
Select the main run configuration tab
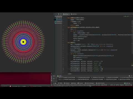pyautogui.click(x=60, y=76)
